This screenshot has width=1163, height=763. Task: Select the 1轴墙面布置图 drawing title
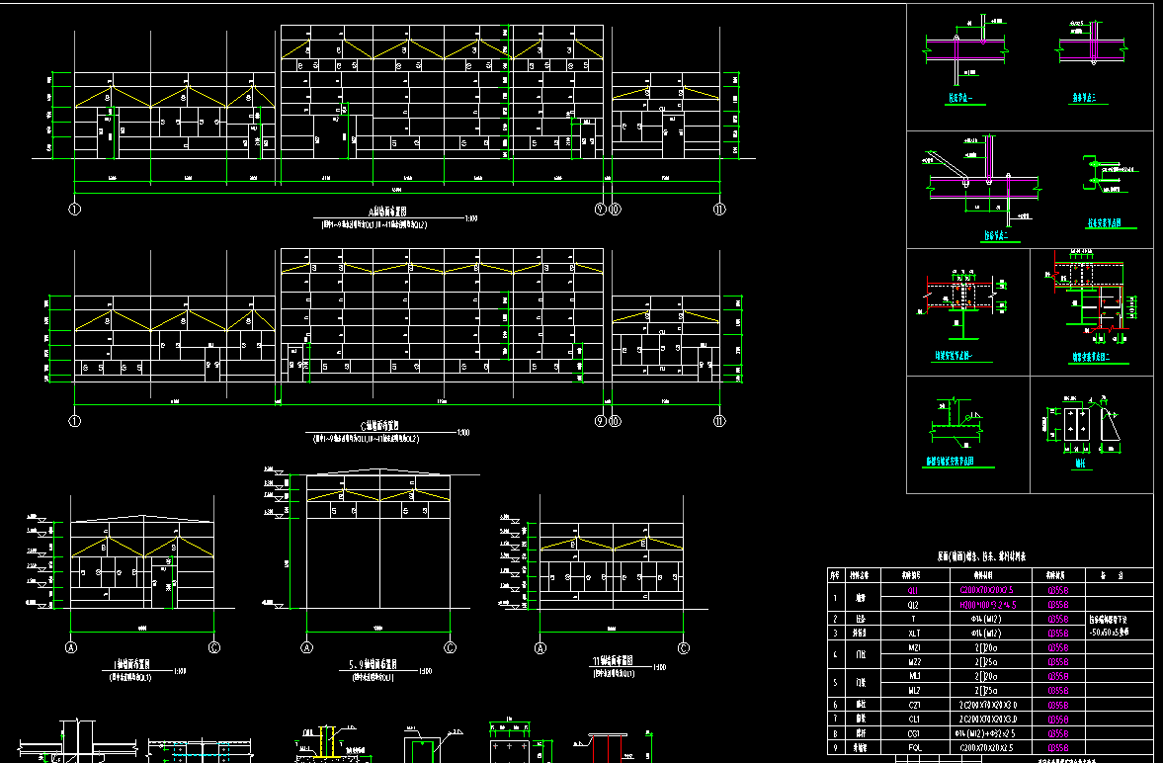pos(138,667)
